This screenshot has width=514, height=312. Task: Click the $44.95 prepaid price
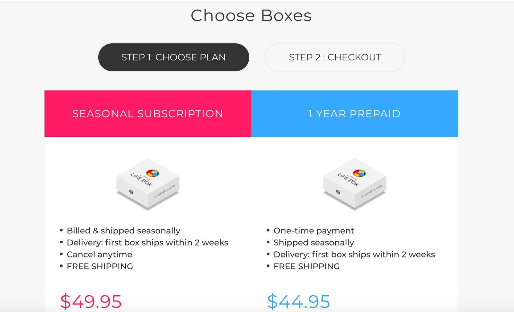(x=298, y=301)
